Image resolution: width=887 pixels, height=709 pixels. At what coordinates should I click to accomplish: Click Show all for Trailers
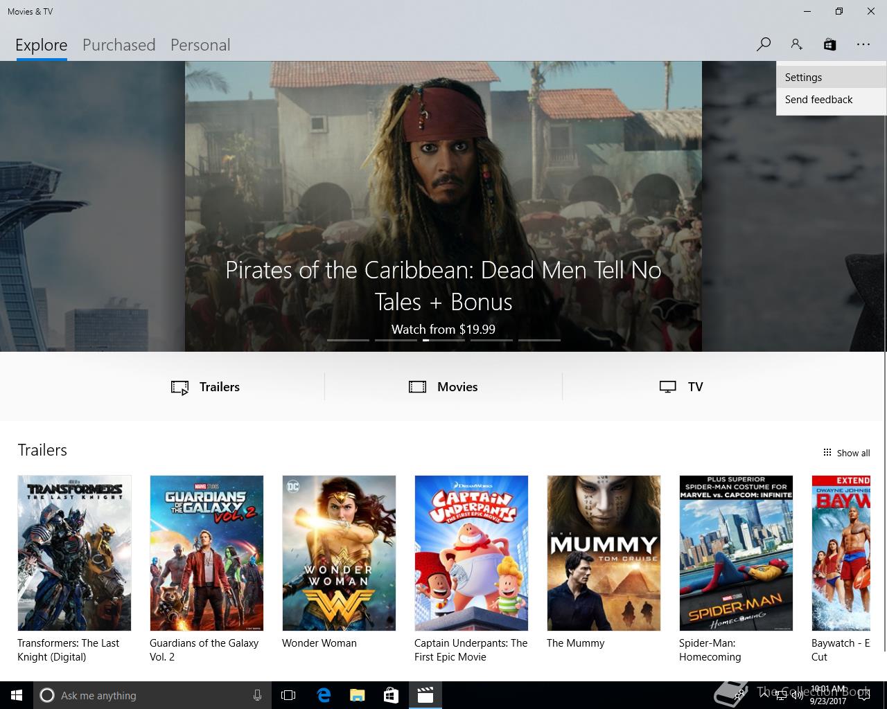pyautogui.click(x=846, y=453)
